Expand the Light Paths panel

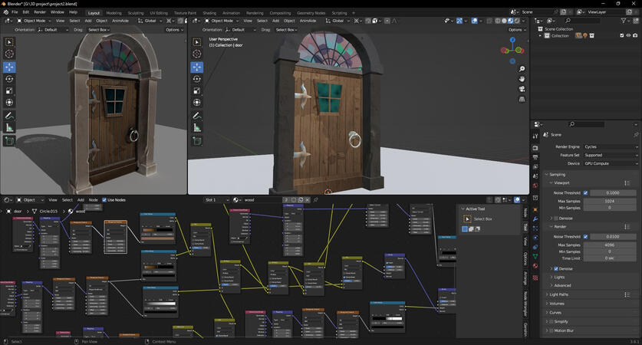coord(558,294)
